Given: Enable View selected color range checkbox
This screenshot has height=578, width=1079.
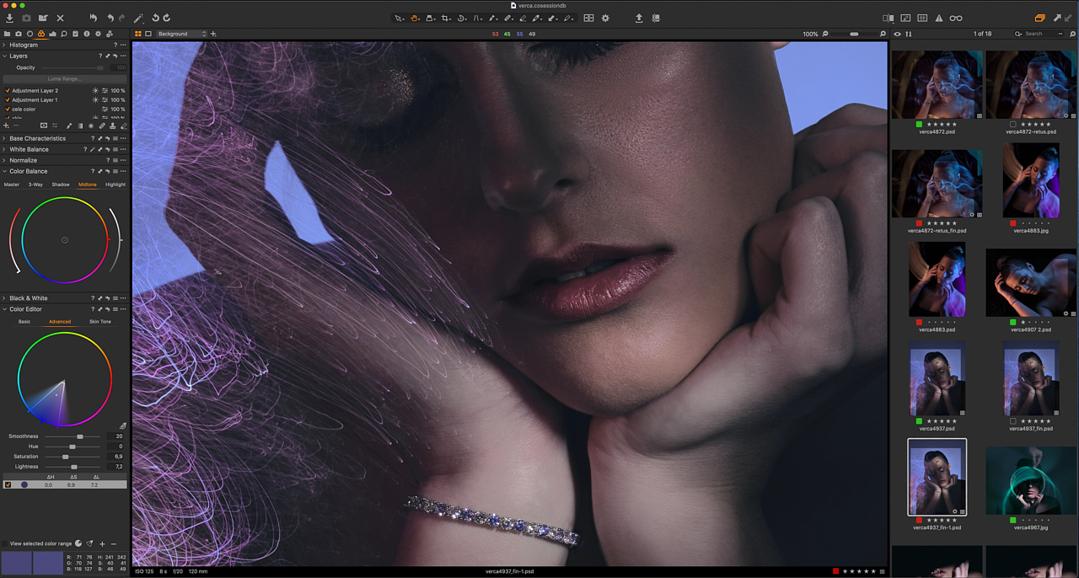Looking at the screenshot, I should (5, 543).
